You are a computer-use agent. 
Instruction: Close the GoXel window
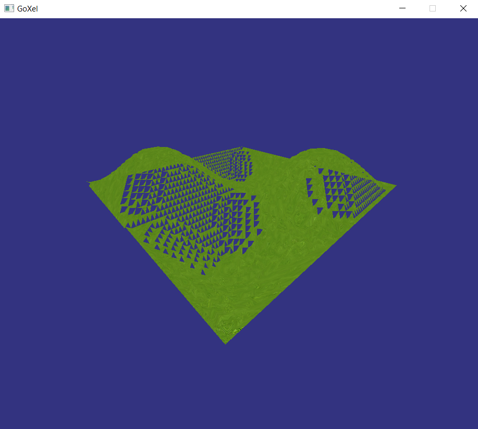[x=463, y=8]
